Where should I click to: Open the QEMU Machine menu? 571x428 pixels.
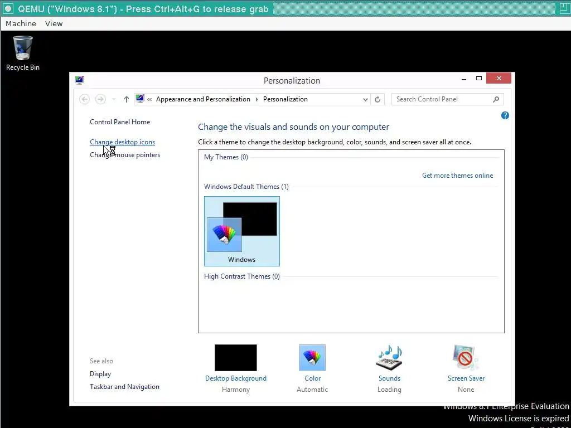coord(21,23)
